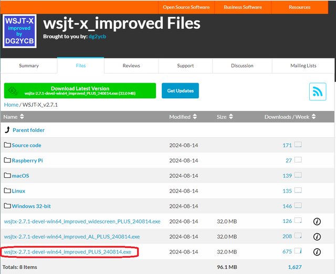336x274 pixels.
Task: Open the Parent folder link
Action: (28, 130)
